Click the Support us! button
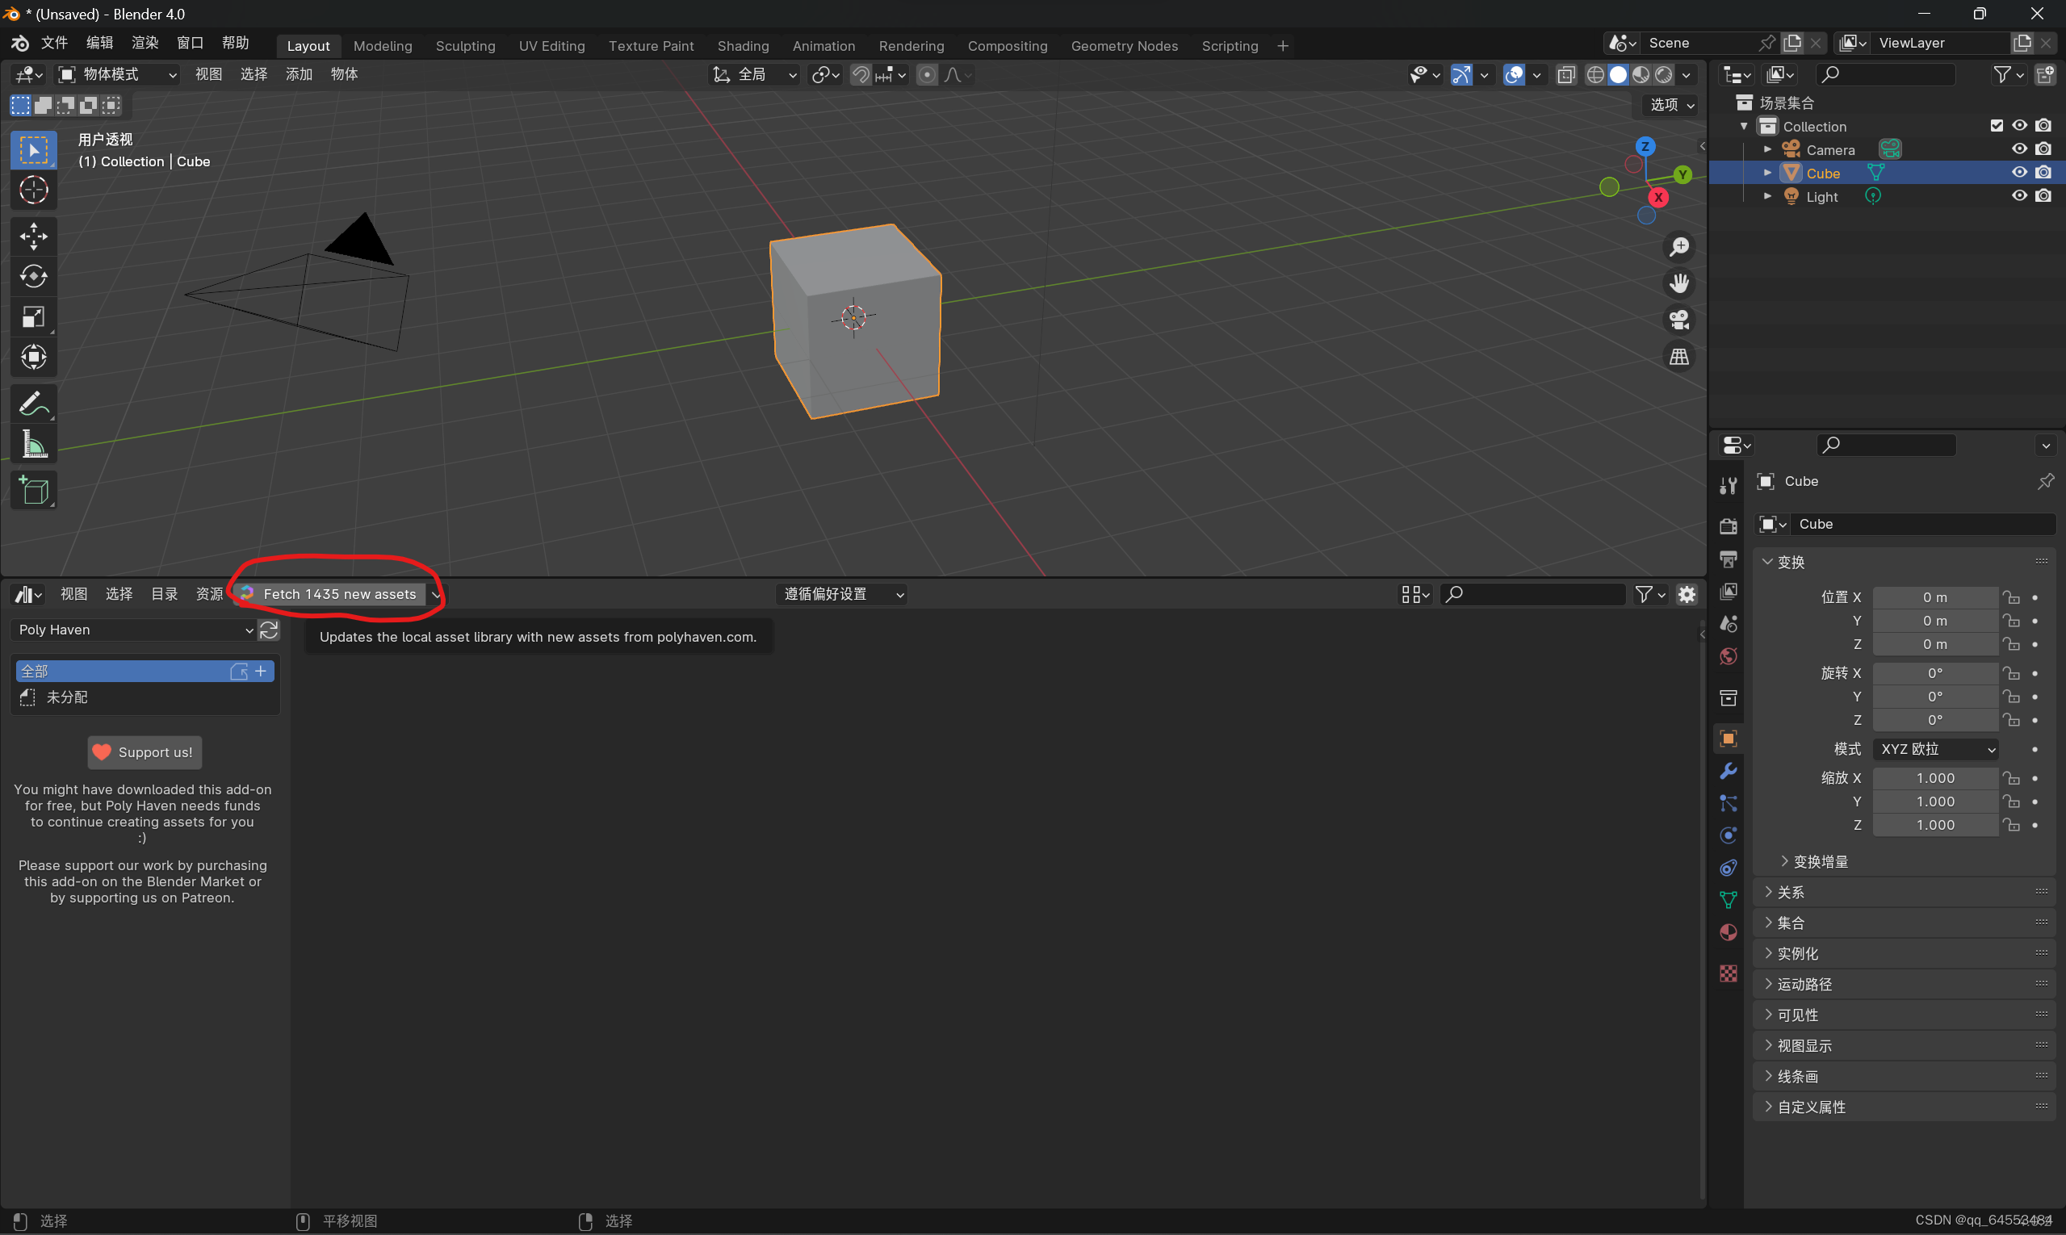This screenshot has width=2066, height=1235. pos(145,752)
